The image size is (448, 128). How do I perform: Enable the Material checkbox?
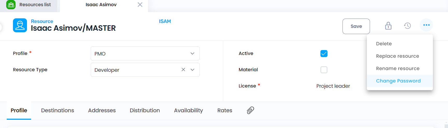(324, 70)
